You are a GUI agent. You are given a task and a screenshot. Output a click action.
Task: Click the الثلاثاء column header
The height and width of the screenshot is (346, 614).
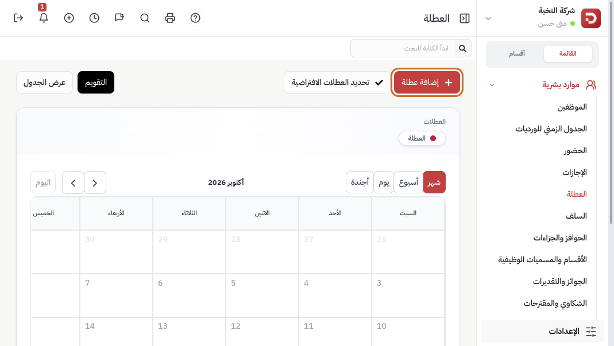tap(189, 213)
